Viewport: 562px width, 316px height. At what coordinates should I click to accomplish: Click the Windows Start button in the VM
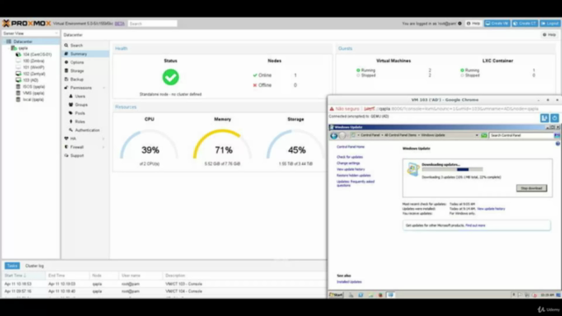(336, 295)
